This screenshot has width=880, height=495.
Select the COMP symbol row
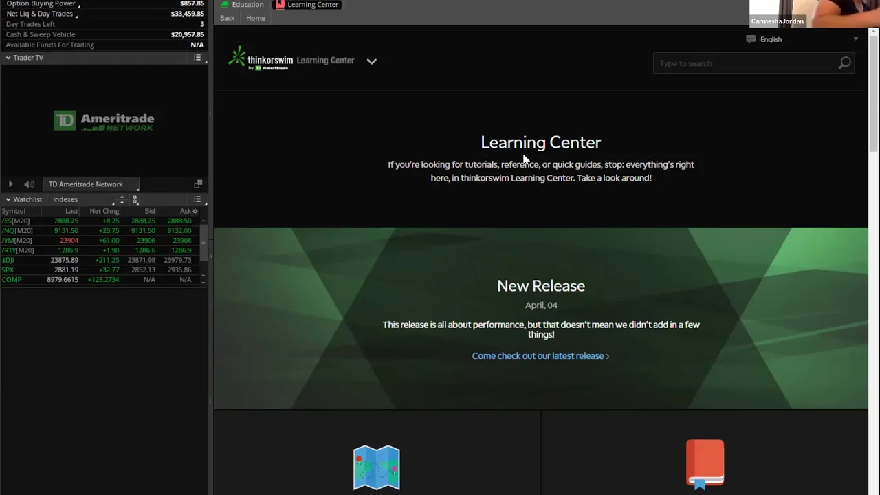click(101, 280)
